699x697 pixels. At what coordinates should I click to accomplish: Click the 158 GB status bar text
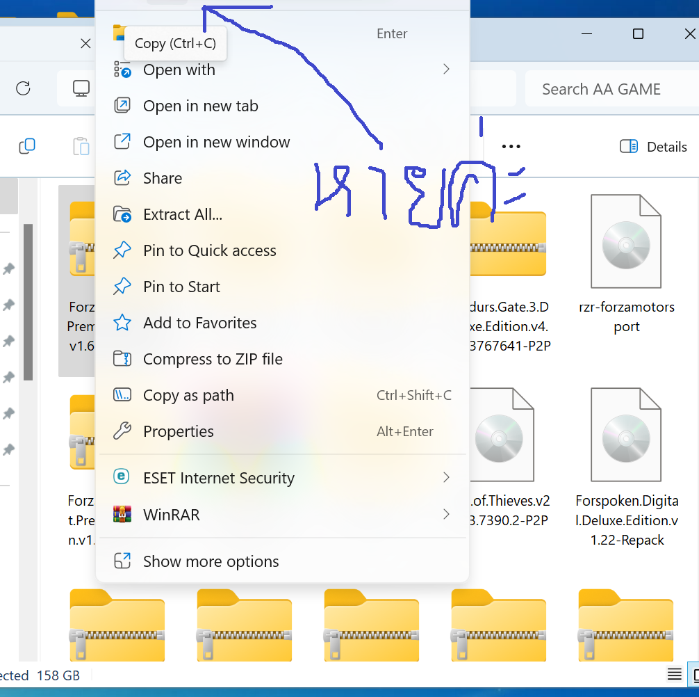58,675
